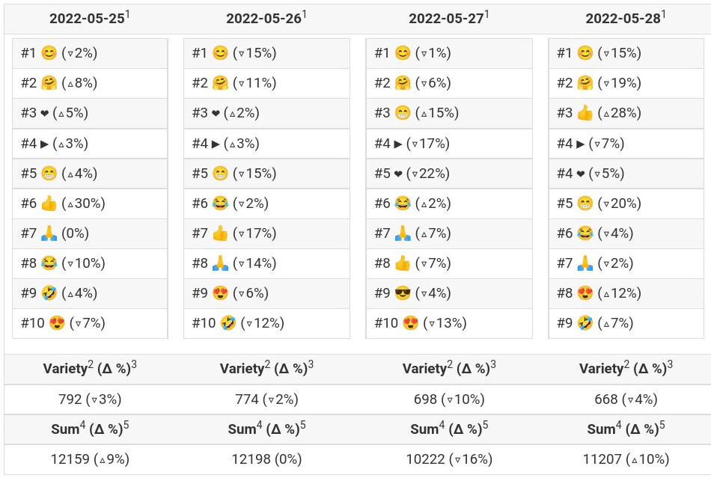The width and height of the screenshot is (711, 481).
Task: Click the smiling face emoji at #1 under 2022-05-25
Action: [x=49, y=53]
